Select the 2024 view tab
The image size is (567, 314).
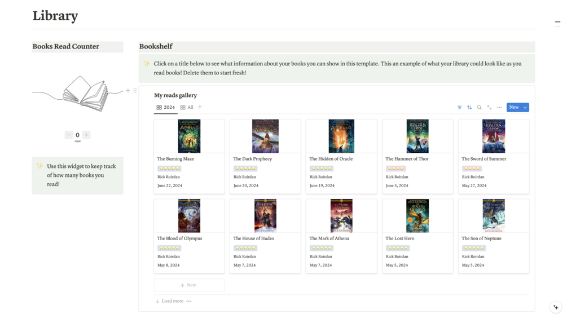click(165, 107)
